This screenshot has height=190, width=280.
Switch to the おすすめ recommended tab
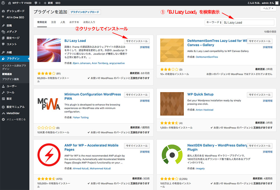74,22
